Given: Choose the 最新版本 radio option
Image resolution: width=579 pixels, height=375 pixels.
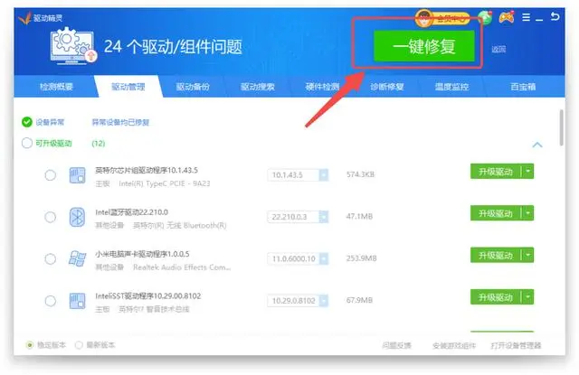Looking at the screenshot, I should (x=79, y=345).
